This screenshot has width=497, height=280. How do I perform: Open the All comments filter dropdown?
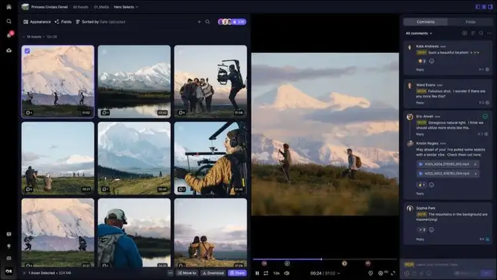pyautogui.click(x=419, y=33)
